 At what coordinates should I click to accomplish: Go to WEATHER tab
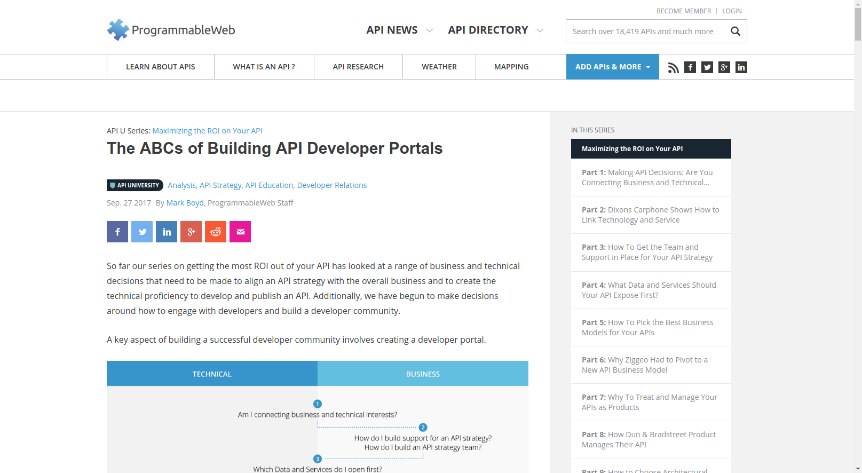point(439,67)
